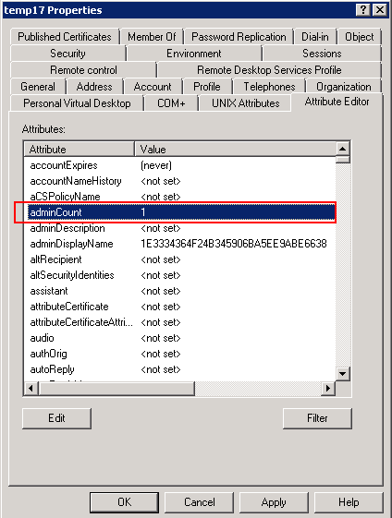Select the aCSPolicyName attribute row
The width and height of the screenshot is (392, 518).
pos(180,197)
